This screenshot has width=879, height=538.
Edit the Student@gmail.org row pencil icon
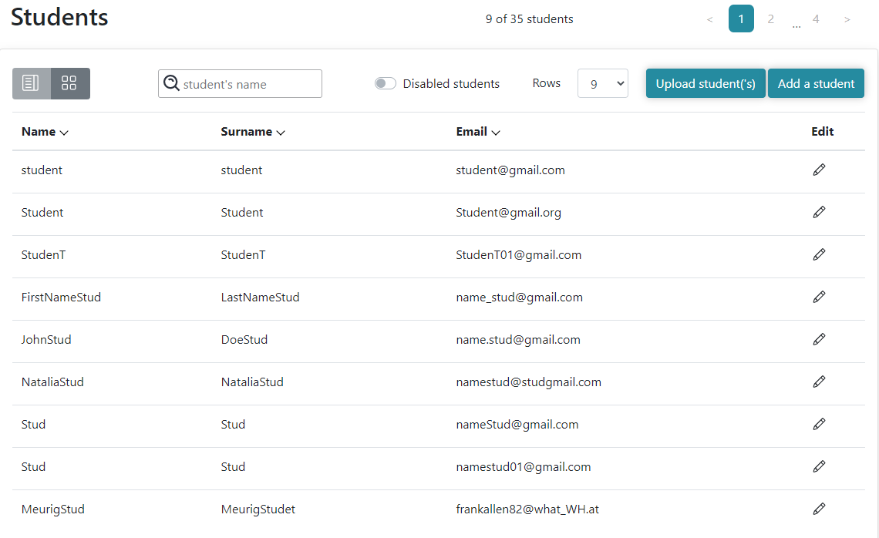(x=819, y=213)
